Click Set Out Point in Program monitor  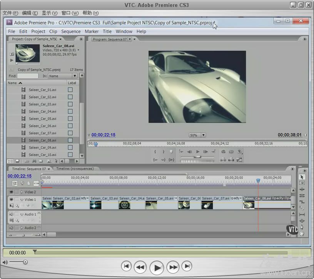[x=164, y=152]
